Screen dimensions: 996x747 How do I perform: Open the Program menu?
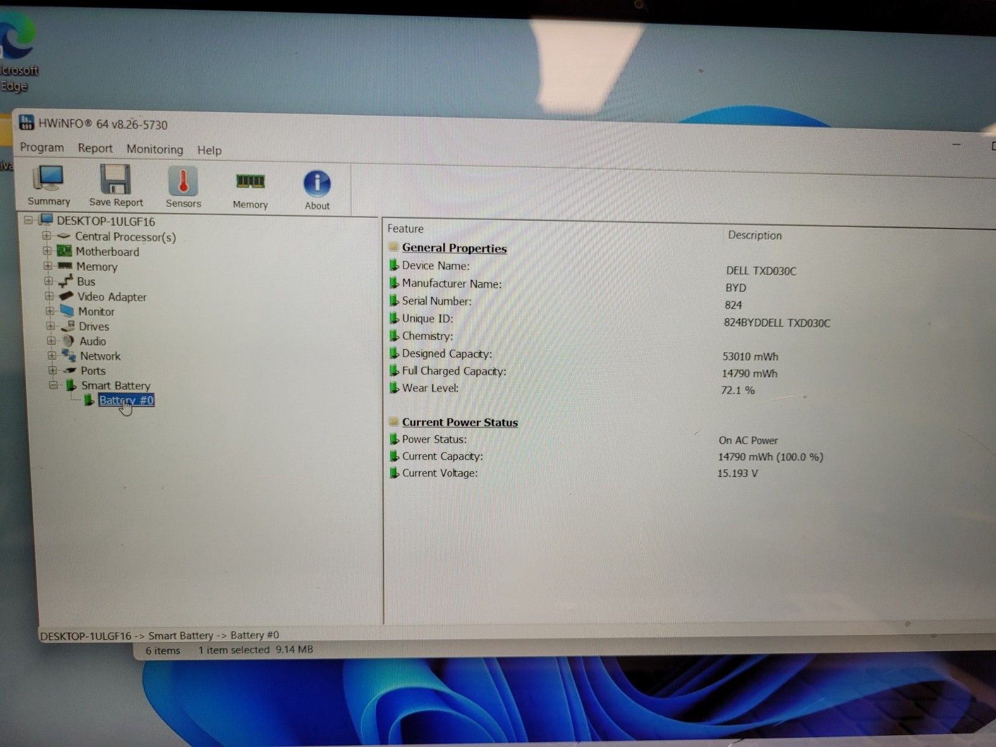[x=42, y=147]
